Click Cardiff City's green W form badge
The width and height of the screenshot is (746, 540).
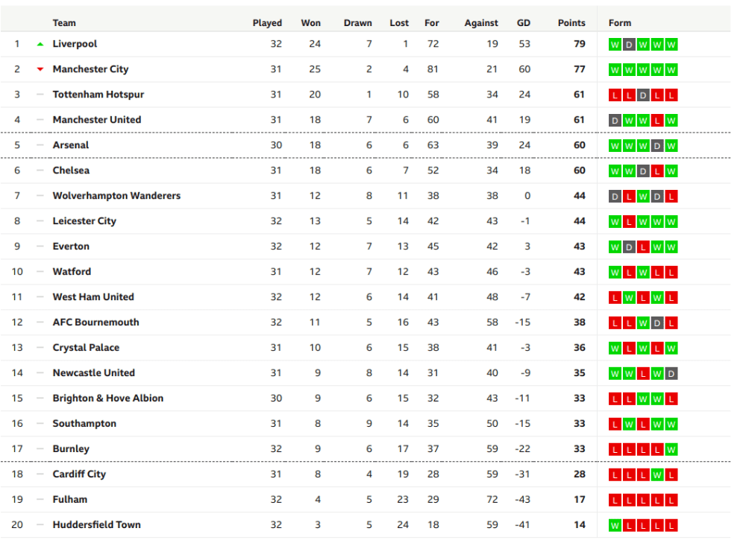pos(657,474)
